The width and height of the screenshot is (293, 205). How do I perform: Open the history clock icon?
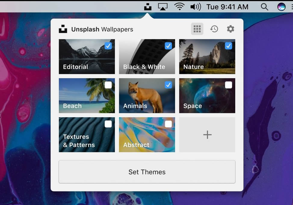click(214, 29)
